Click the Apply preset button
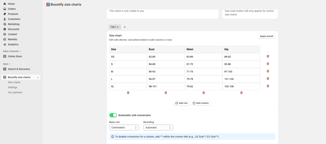This screenshot has width=326, height=144. (266, 36)
